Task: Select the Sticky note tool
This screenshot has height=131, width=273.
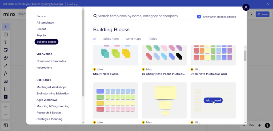Action: [x=6, y=50]
